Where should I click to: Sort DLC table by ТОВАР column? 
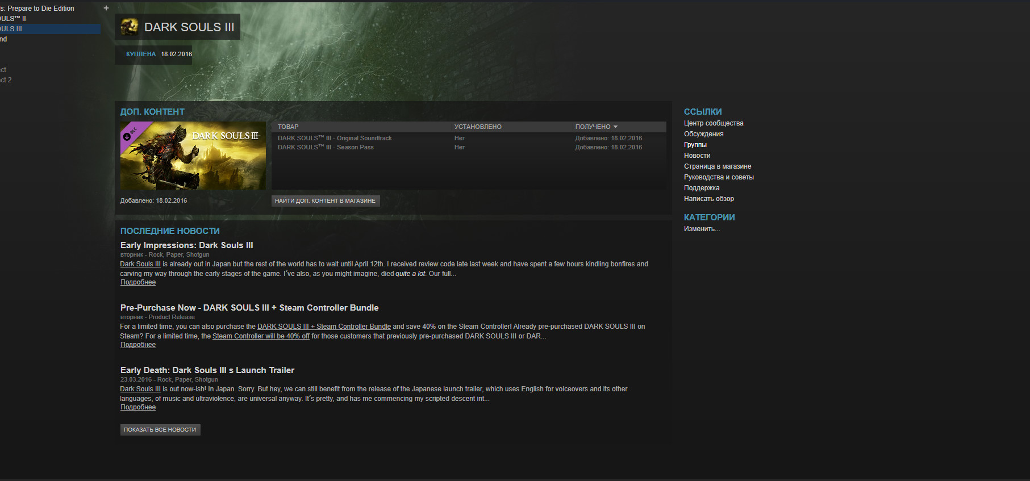click(x=288, y=127)
